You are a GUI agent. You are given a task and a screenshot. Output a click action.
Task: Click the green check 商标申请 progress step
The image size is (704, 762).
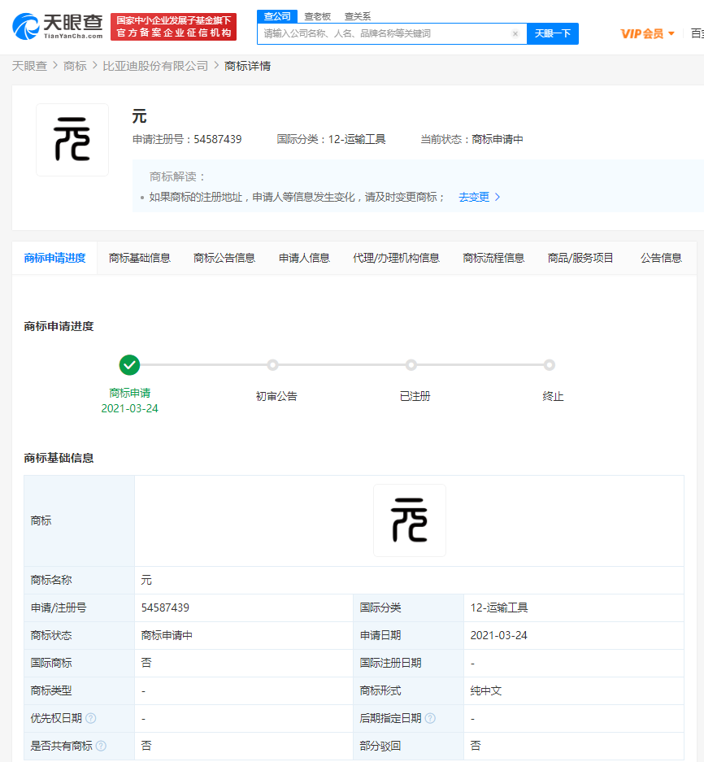pos(130,365)
